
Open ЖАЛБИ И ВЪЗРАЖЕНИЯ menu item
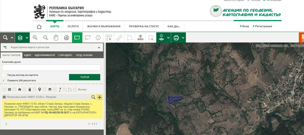(x=104, y=26)
